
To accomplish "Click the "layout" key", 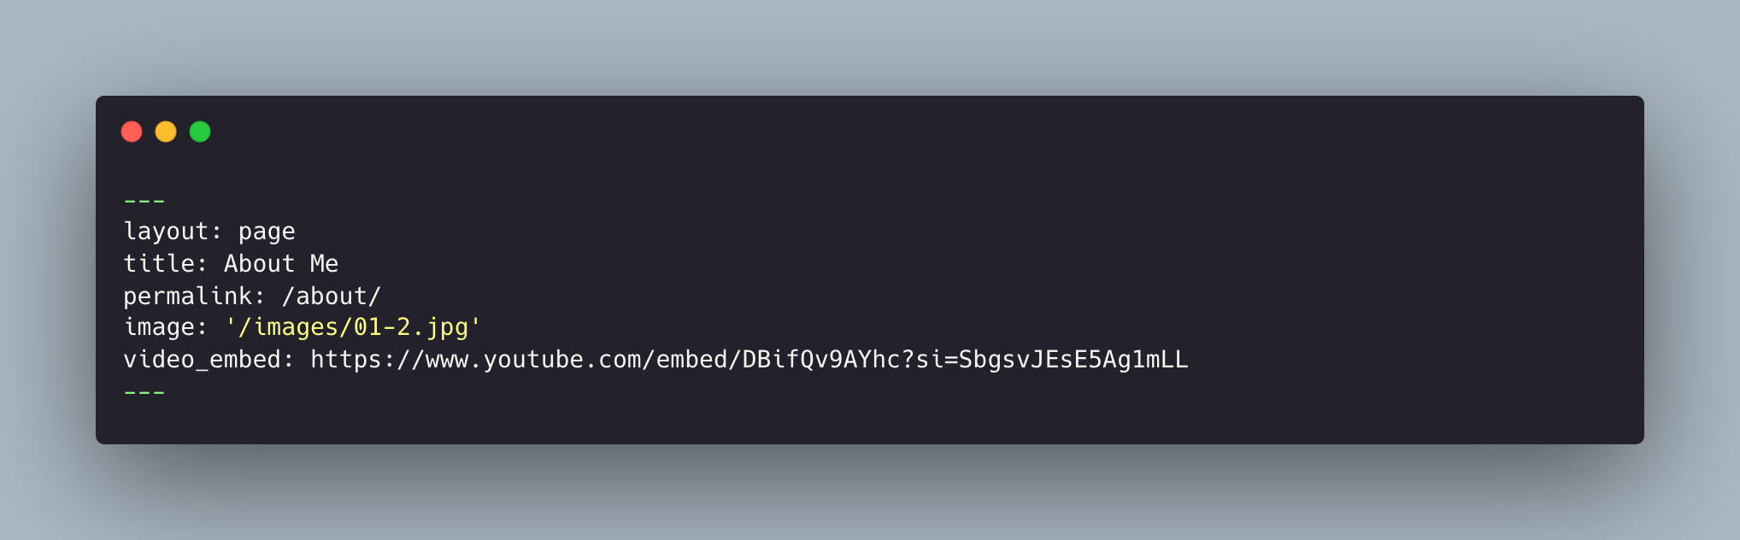I will 166,232.
